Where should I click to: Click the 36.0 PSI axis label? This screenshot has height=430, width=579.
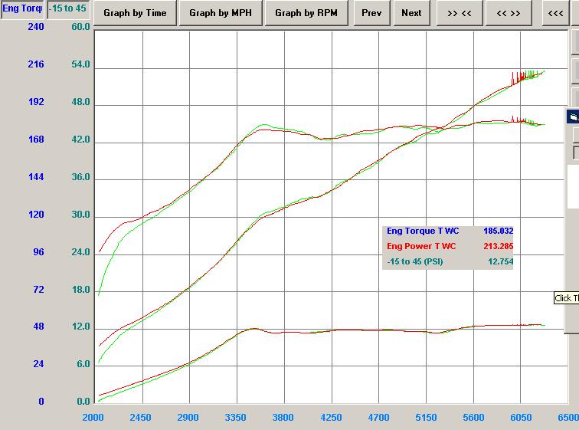click(80, 177)
